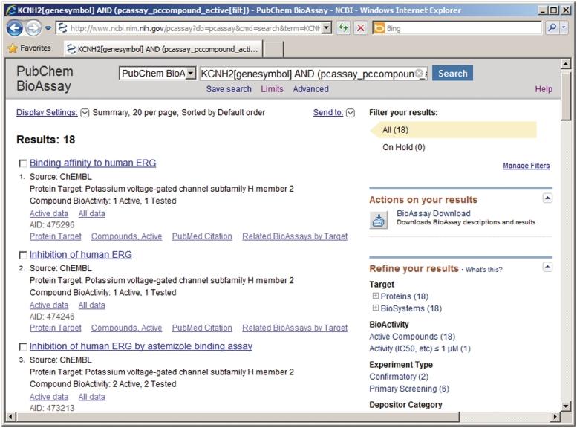The image size is (577, 428).
Task: Check the Binding affinity to human ERG checkbox
Action: [23, 163]
